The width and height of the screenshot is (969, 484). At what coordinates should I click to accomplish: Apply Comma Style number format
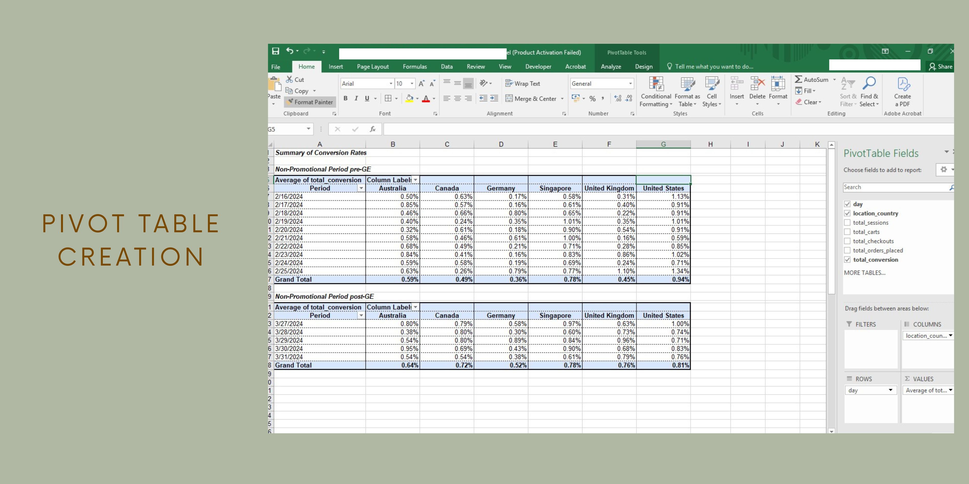coord(603,98)
